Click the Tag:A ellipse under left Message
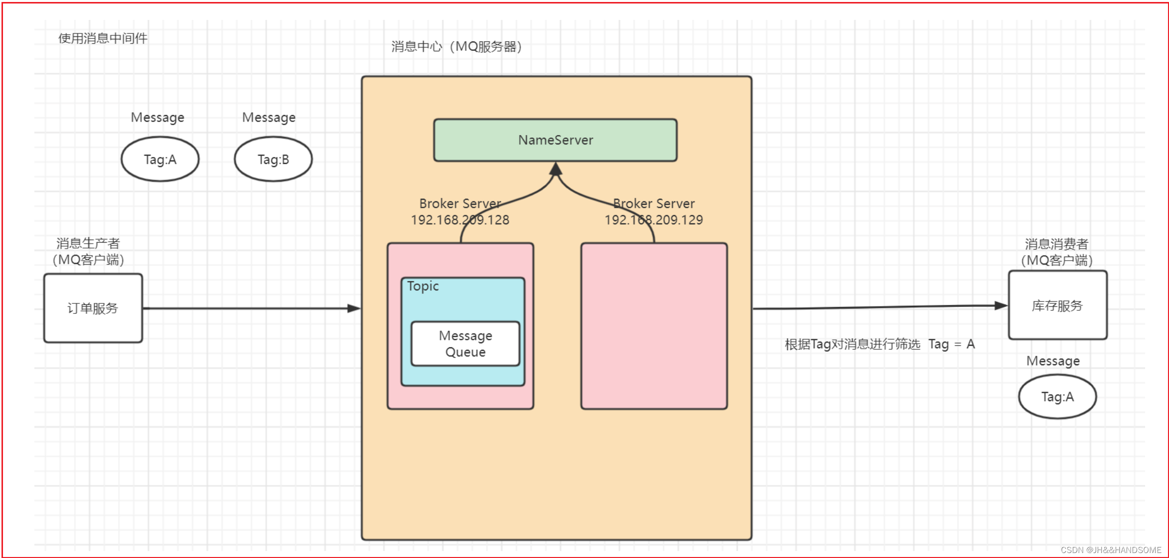This screenshot has width=1169, height=558. [160, 159]
